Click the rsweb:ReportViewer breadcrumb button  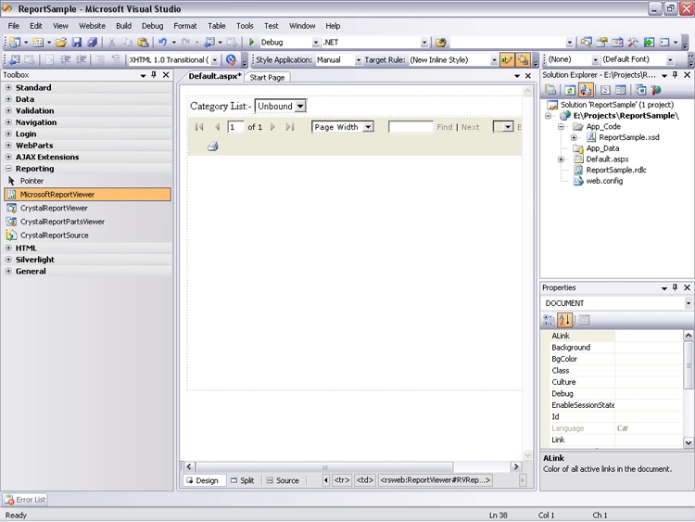coord(435,480)
